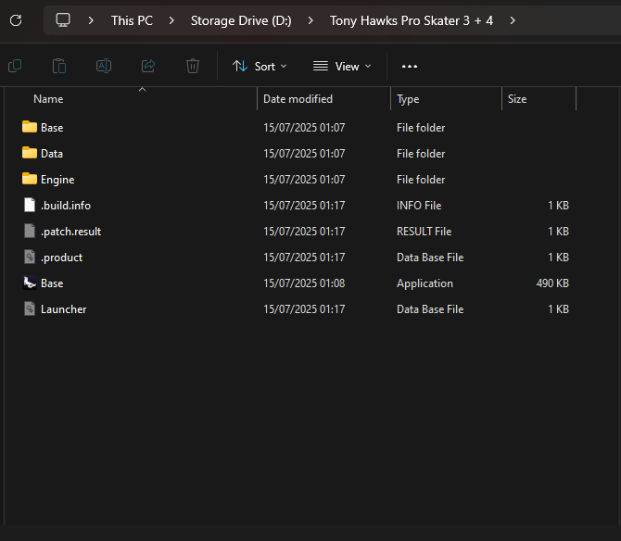Click the Rename icon in toolbar
Screen dimensions: 621x541
pyautogui.click(x=104, y=66)
